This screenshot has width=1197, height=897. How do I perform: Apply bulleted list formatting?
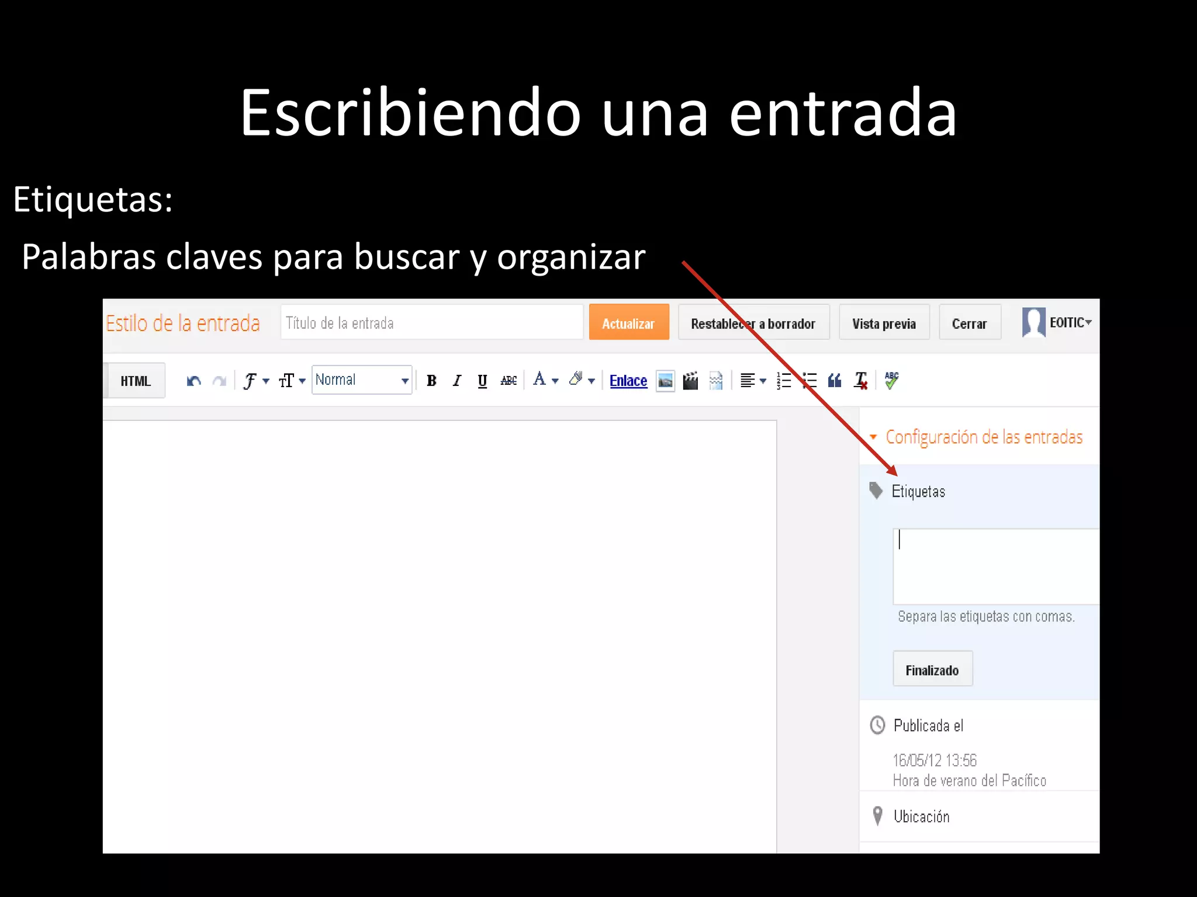(809, 381)
